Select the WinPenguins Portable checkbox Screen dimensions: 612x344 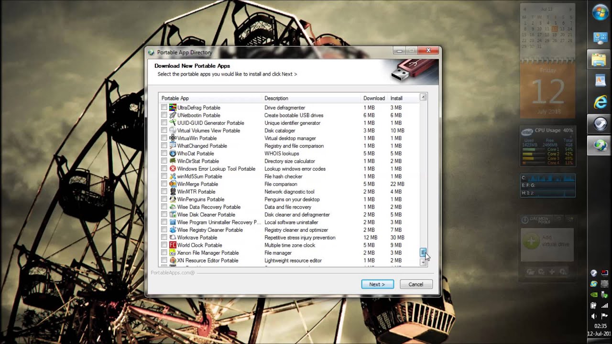[164, 199]
